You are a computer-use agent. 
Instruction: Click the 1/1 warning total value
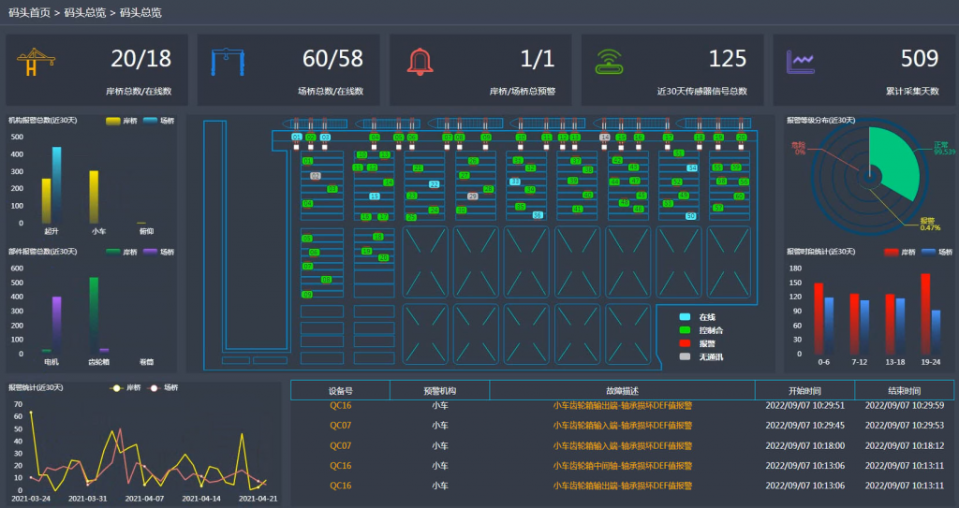tap(537, 59)
